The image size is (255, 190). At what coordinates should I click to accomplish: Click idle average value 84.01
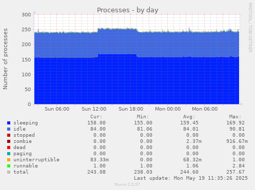coord(191,129)
